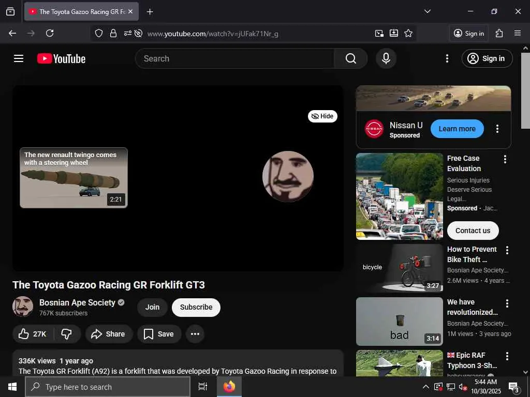Dislike the video with thumbs-down
The height and width of the screenshot is (397, 530).
[67, 334]
